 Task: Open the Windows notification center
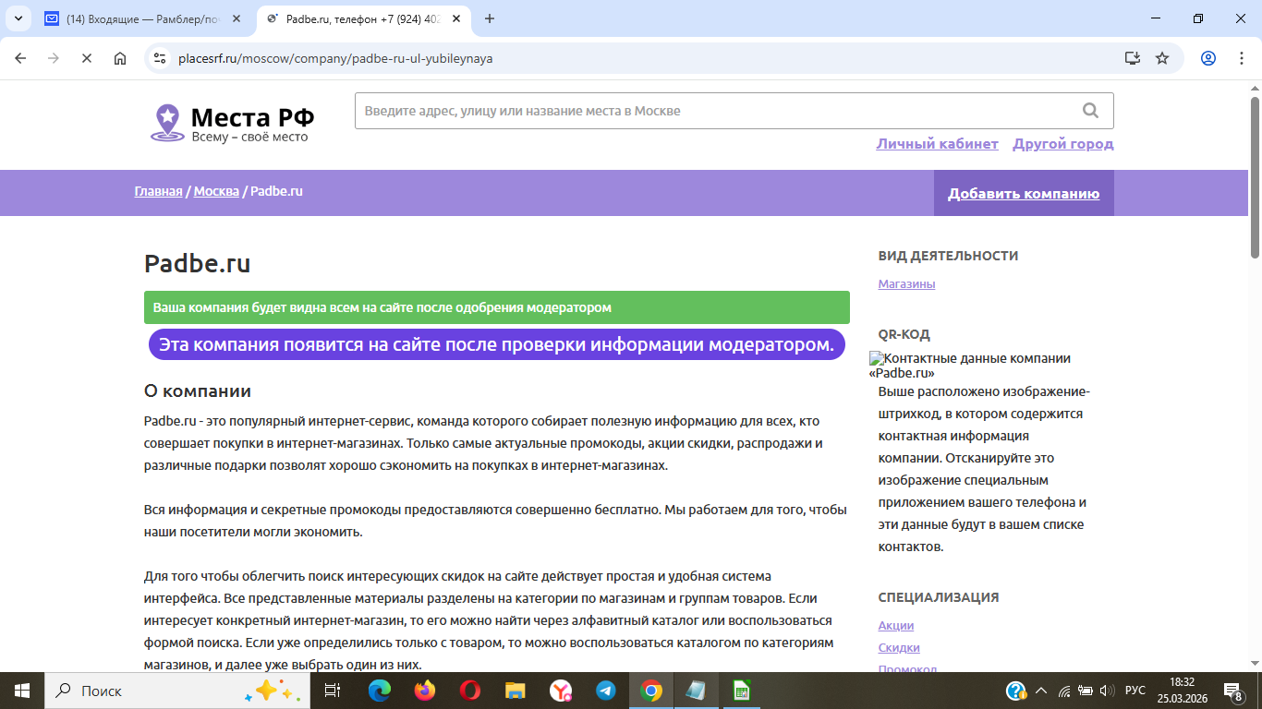1233,691
